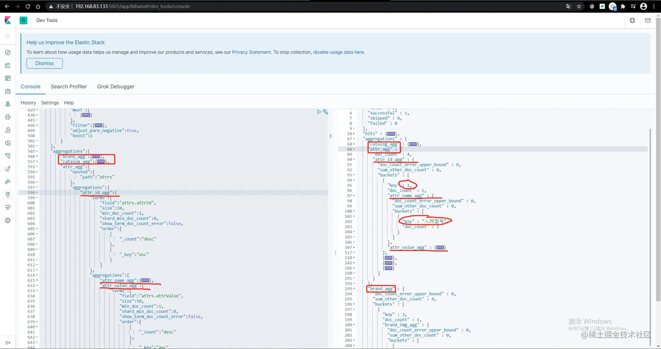This screenshot has width=661, height=349.
Task: Open the console Settings menu
Action: pos(50,103)
